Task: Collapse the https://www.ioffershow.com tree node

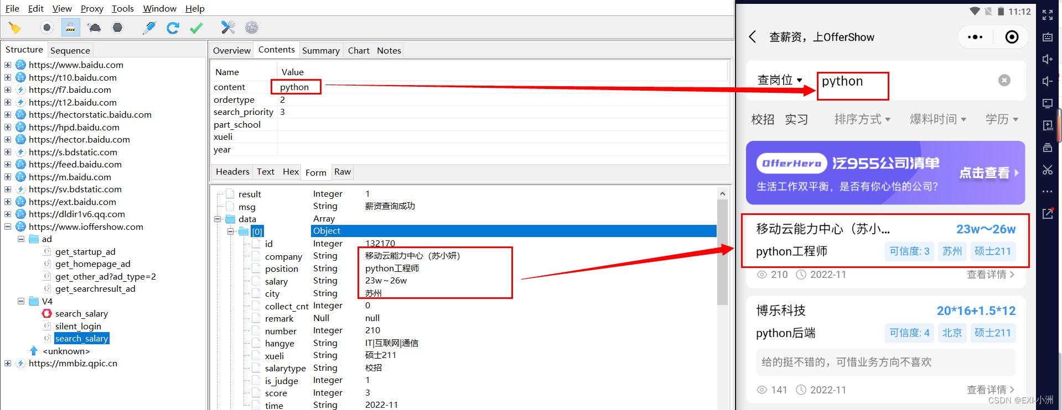Action: [8, 227]
